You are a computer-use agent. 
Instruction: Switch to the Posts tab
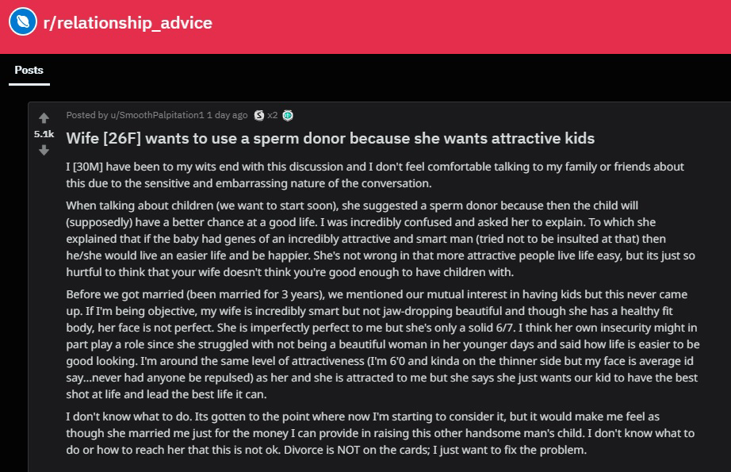[29, 71]
